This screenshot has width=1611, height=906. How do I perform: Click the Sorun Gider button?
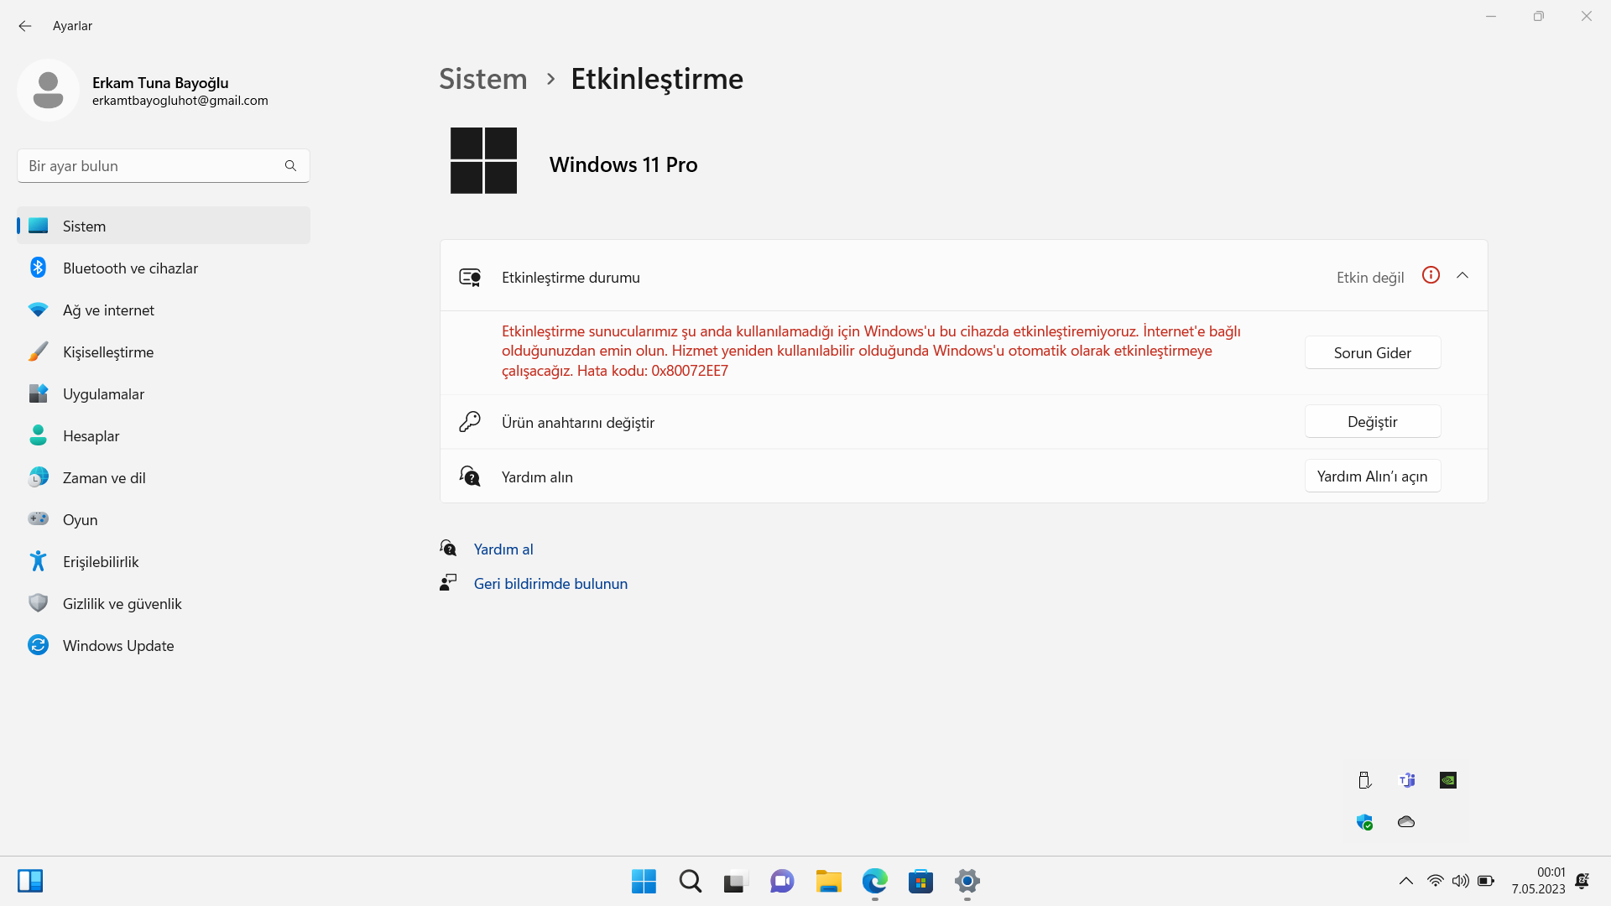pyautogui.click(x=1373, y=352)
